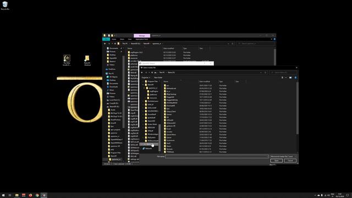Select OneDrive in Explorer navigation pane
Image resolution: width=352 pixels, height=198 pixels.
click(111, 69)
